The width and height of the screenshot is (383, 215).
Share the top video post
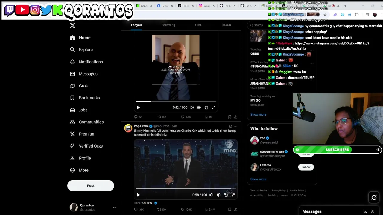click(236, 117)
